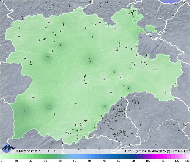
Task: Click the 40 scale label
Action: (x=60, y=161)
